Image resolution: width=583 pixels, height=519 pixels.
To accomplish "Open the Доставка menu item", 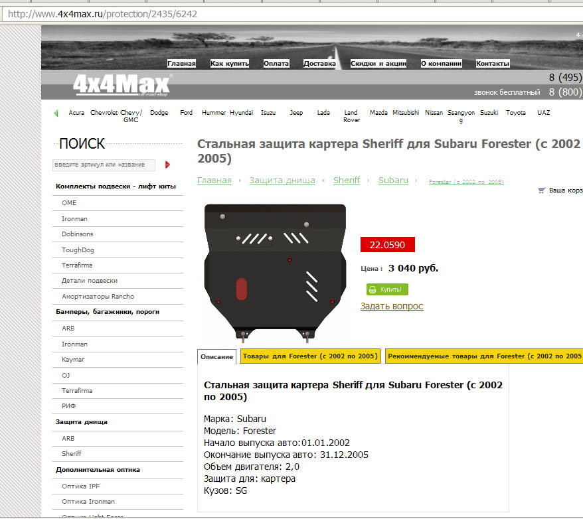I will point(319,64).
